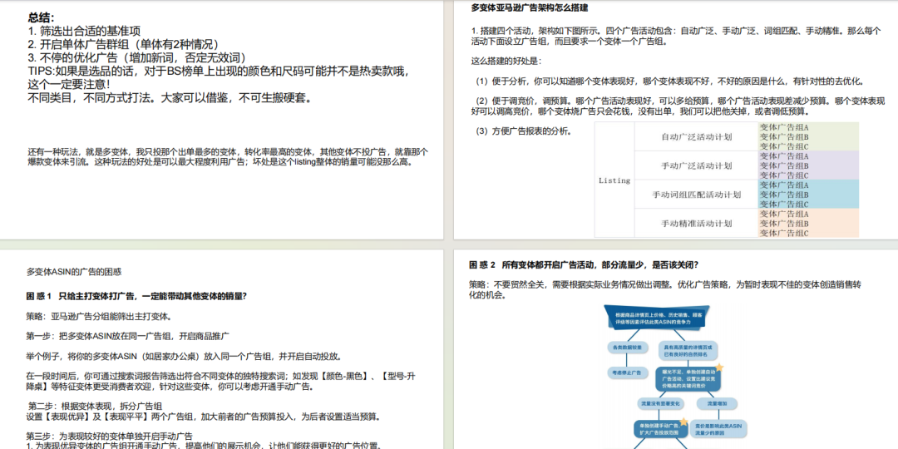Click the '手动词组匹配活动计划' table cell

tap(697, 195)
